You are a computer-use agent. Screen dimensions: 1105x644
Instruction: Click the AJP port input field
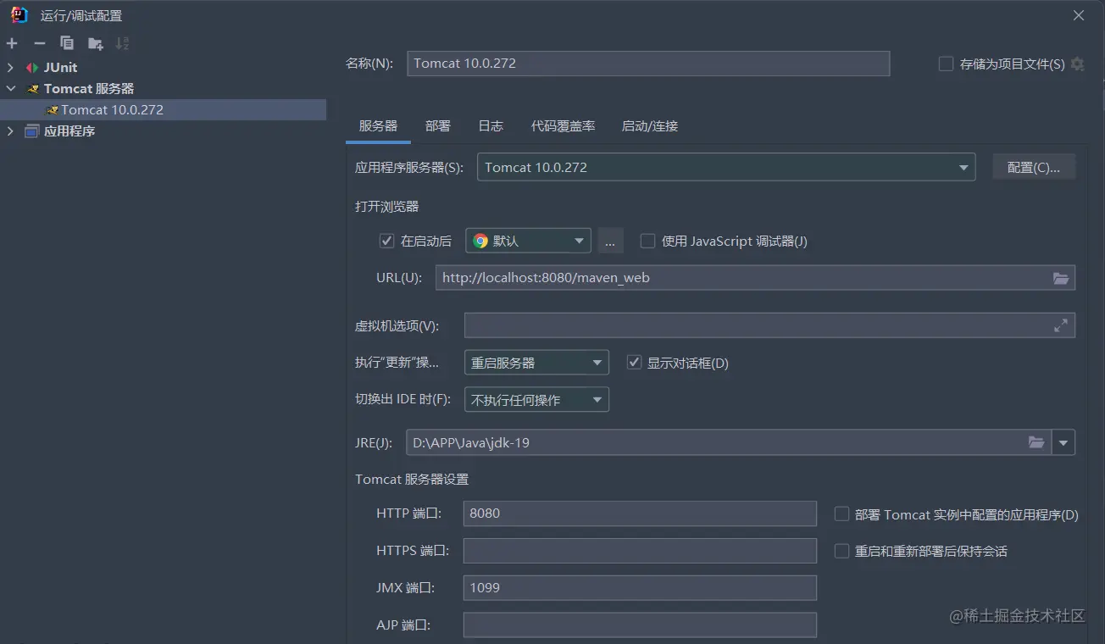point(640,625)
